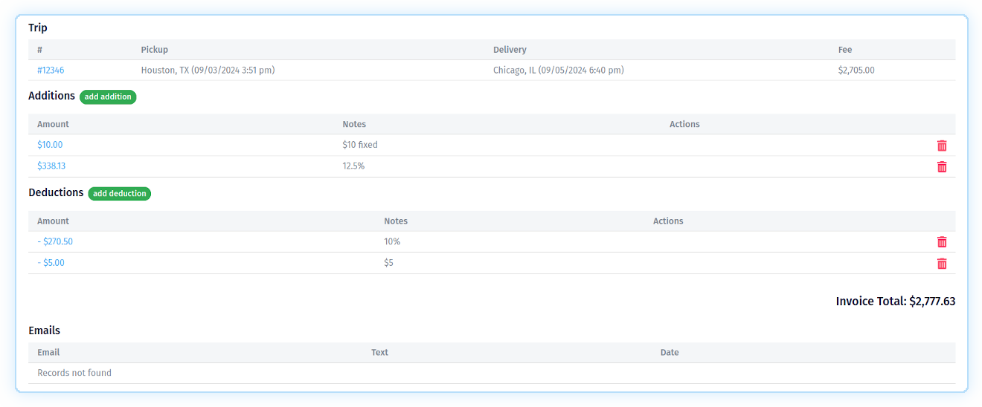982x407 pixels.
Task: Click the Date column header in Emails
Action: coord(669,353)
